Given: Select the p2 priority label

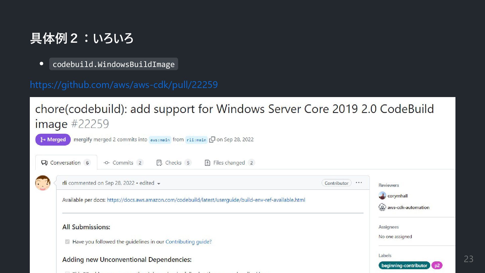Looking at the screenshot, I should pyautogui.click(x=437, y=265).
